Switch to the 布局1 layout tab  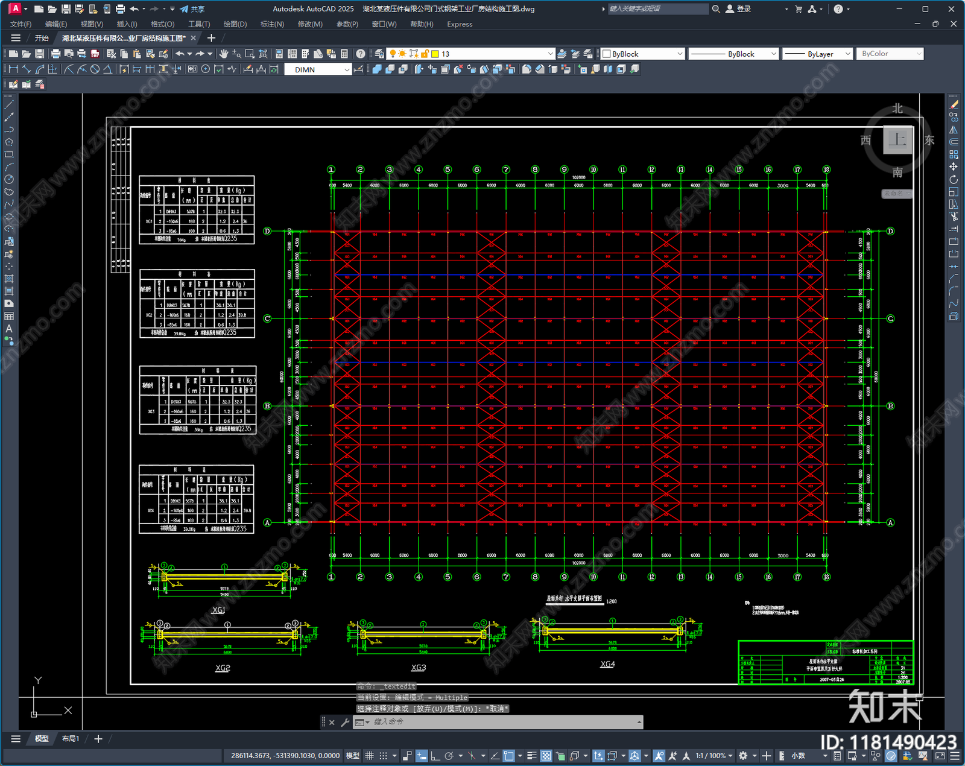[71, 738]
